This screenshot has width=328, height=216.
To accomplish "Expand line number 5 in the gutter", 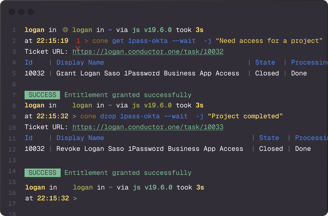I will (x=14, y=73).
